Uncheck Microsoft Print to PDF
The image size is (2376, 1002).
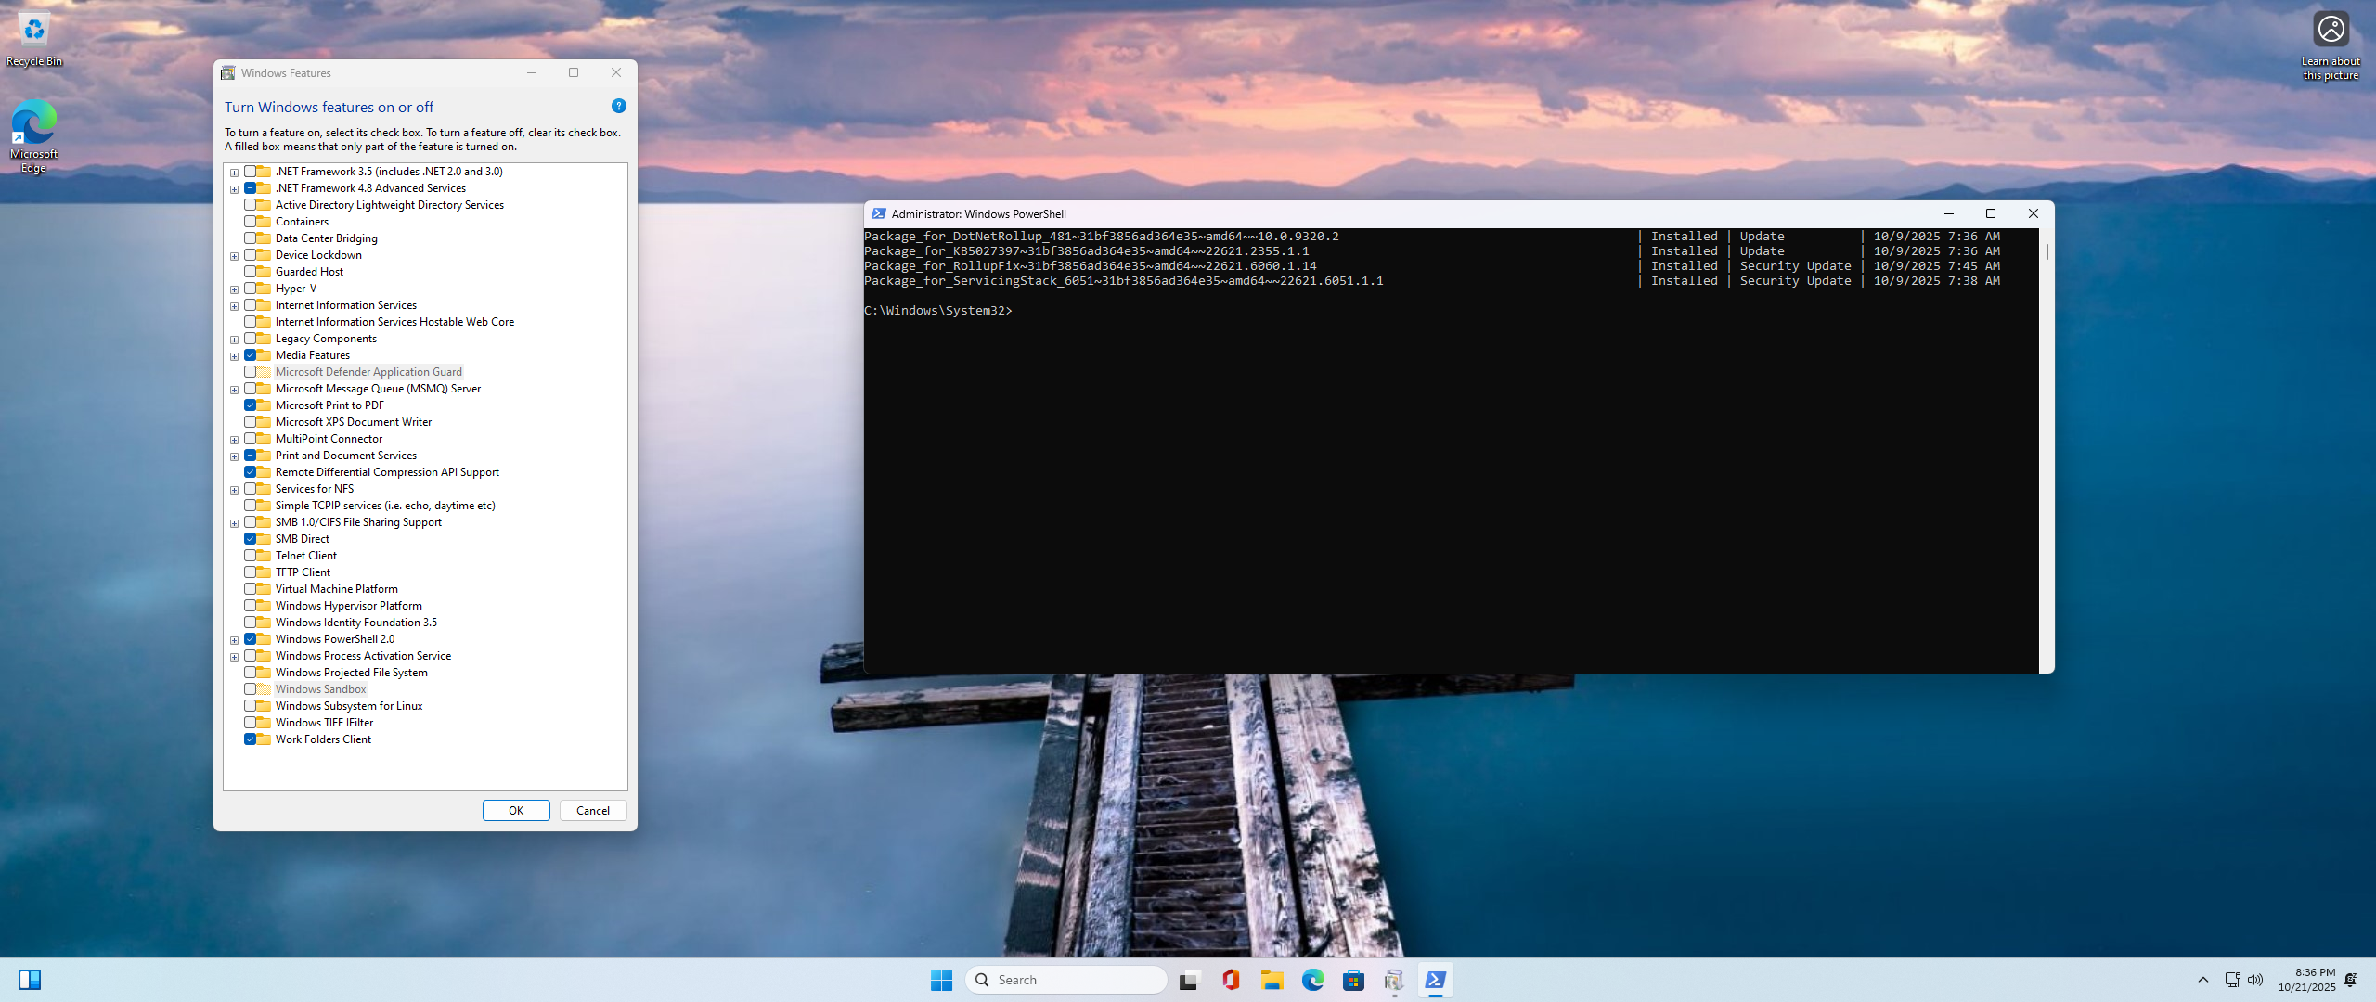[251, 405]
